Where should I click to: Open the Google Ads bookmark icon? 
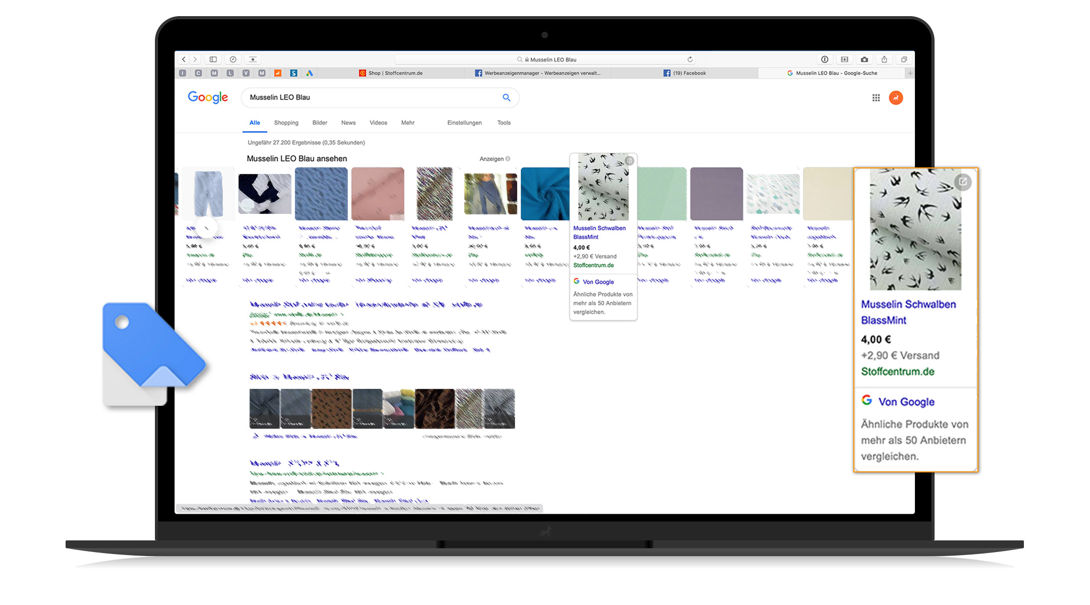point(309,73)
